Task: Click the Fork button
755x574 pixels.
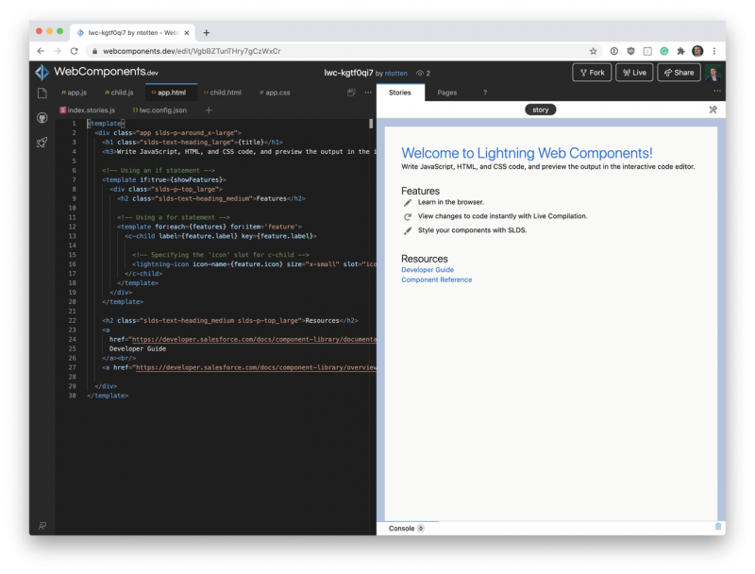Action: pyautogui.click(x=592, y=73)
